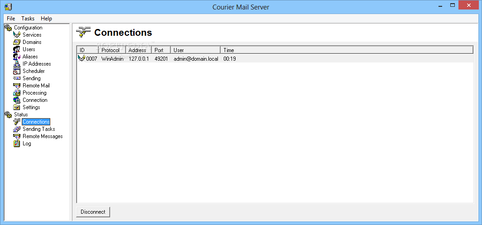Select Connection under Configuration
Viewport: 482px width, 225px height.
pyautogui.click(x=35, y=100)
